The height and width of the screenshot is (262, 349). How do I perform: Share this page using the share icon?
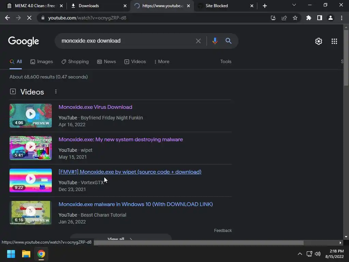[x=284, y=18]
